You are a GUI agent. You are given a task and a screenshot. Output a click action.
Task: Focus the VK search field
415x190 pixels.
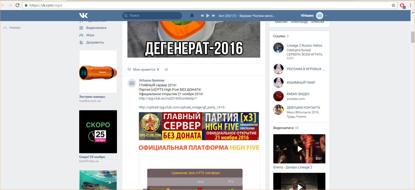point(152,16)
